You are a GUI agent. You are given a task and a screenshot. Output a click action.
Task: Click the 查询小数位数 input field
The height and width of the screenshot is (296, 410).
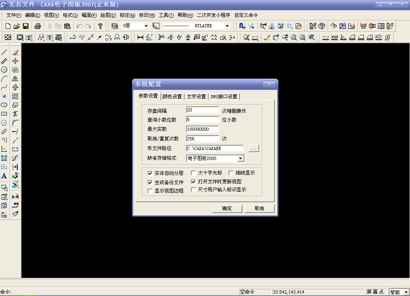coord(202,120)
